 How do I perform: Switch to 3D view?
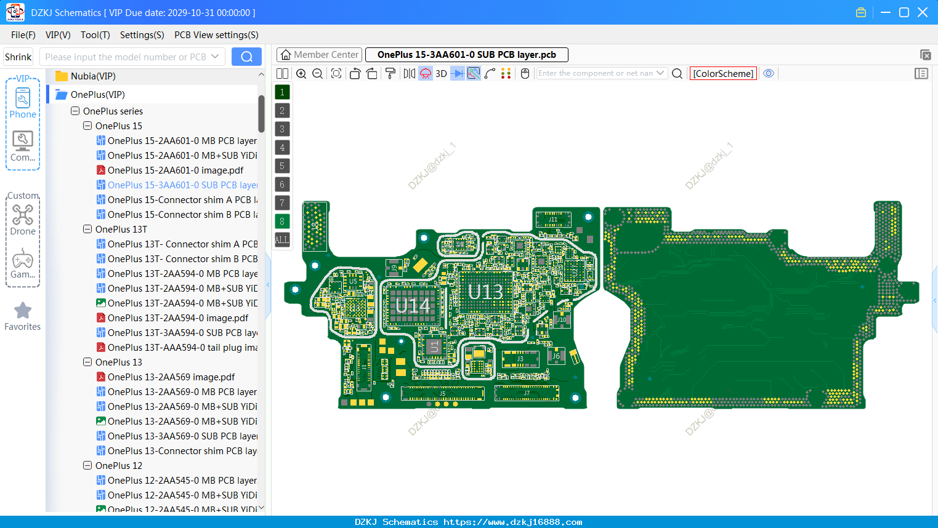click(441, 73)
